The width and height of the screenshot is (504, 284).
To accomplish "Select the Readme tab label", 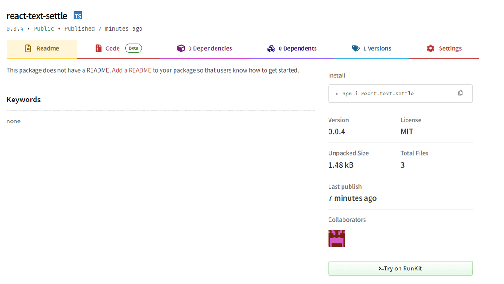I will coord(48,48).
